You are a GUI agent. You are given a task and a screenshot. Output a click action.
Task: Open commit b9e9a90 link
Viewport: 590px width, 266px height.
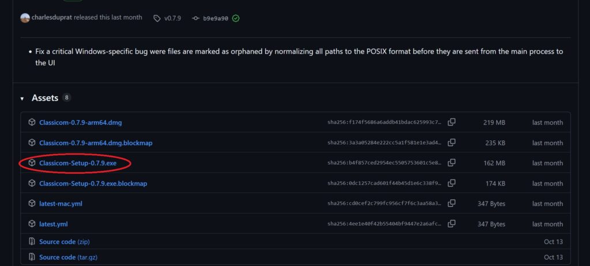(x=216, y=18)
